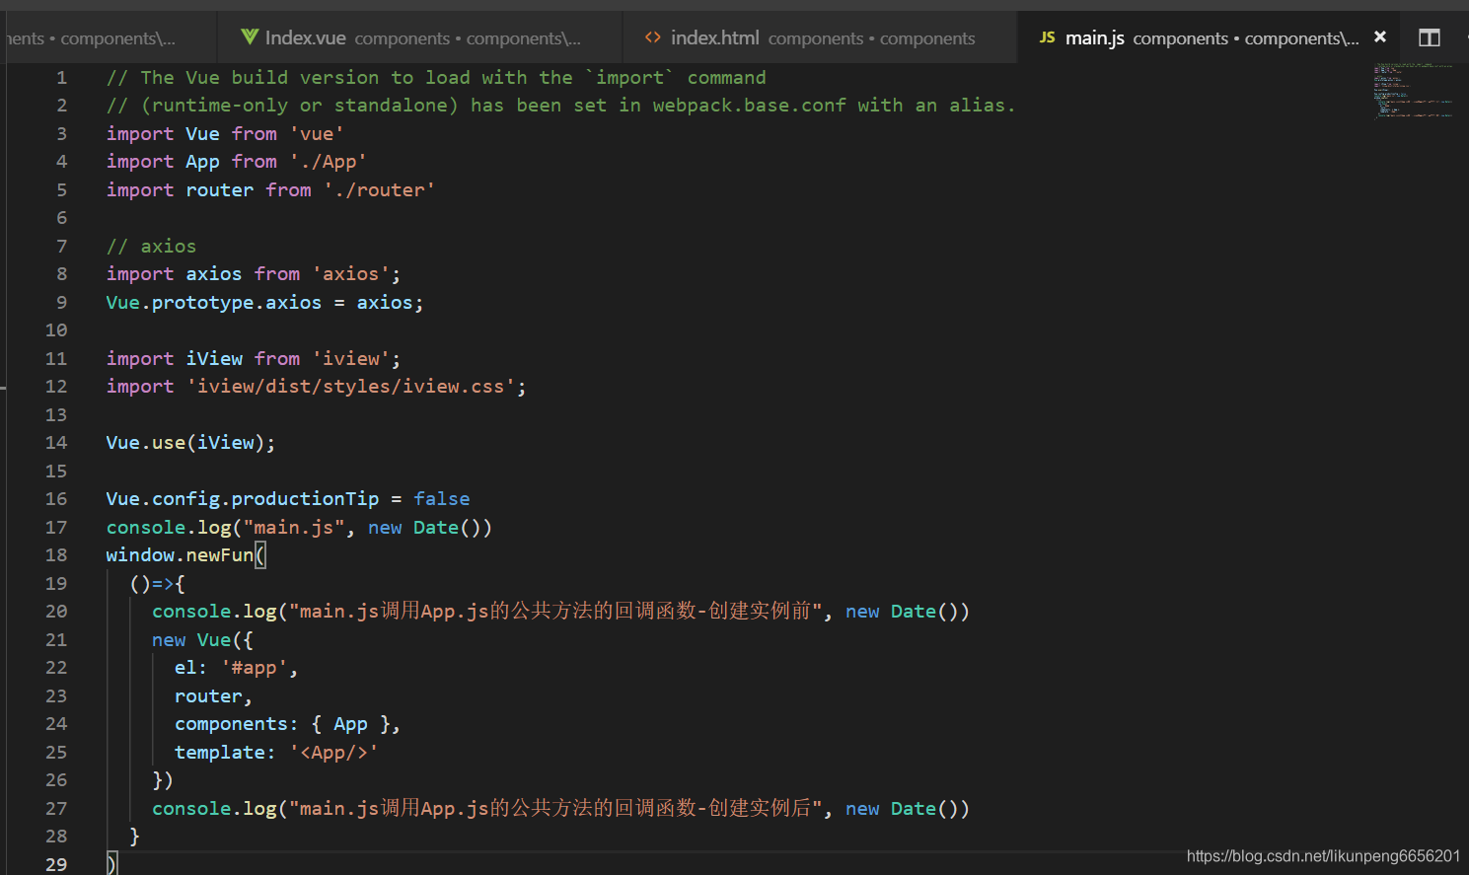Click the Vue logo icon on Index.vue tab
The image size is (1469, 875).
[251, 36]
